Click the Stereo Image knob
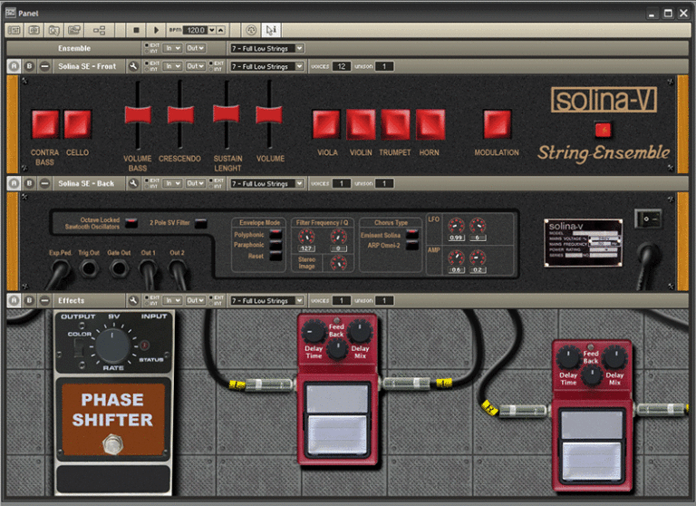This screenshot has height=506, width=696. click(x=339, y=263)
